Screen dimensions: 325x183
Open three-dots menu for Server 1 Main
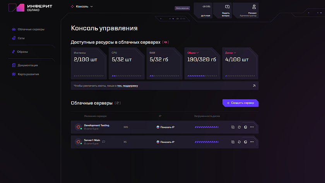point(252,142)
